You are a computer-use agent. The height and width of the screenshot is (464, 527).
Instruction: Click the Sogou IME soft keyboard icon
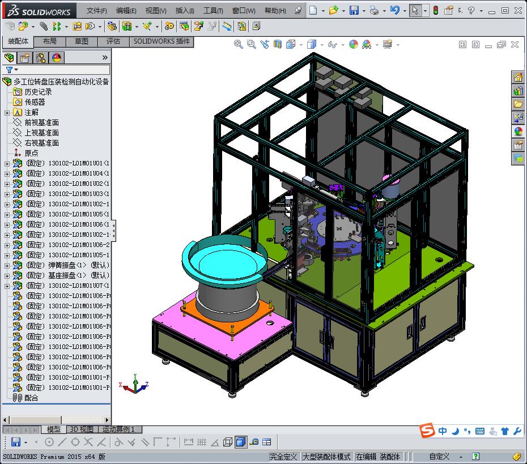click(x=480, y=431)
